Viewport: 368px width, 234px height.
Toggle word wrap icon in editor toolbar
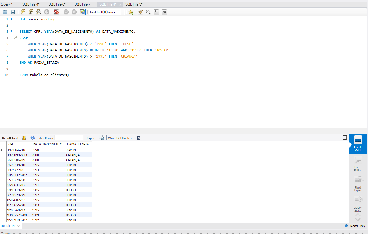(x=164, y=12)
